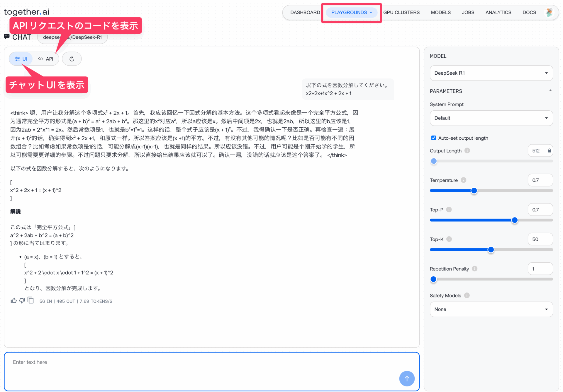Click the Output Length lock icon
The width and height of the screenshot is (563, 392).
(x=550, y=151)
